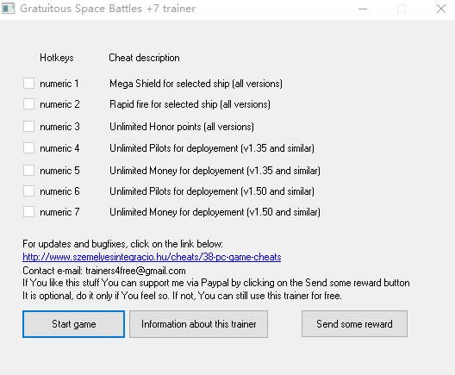Click the Gratuitous Space Battles title bar text
455x375 pixels.
tap(108, 9)
